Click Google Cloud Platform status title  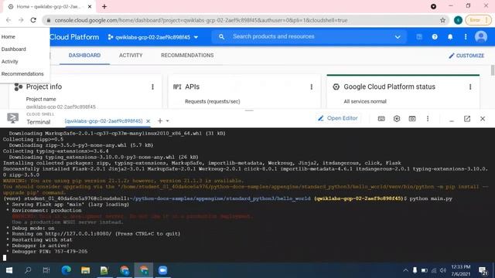pyautogui.click(x=390, y=86)
